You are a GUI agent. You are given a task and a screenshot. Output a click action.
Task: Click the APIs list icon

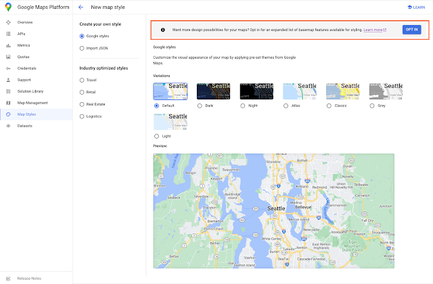(8, 34)
